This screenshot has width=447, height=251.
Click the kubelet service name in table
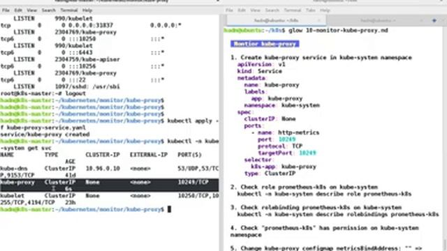[x=12, y=196]
